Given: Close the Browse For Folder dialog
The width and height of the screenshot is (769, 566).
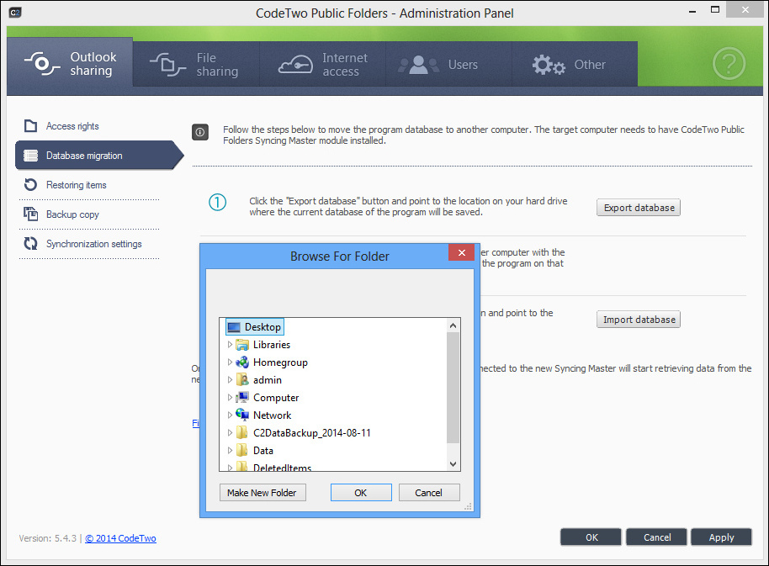Looking at the screenshot, I should pos(462,252).
